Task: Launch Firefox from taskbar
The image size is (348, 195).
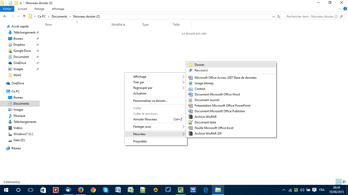Action: click(x=81, y=190)
